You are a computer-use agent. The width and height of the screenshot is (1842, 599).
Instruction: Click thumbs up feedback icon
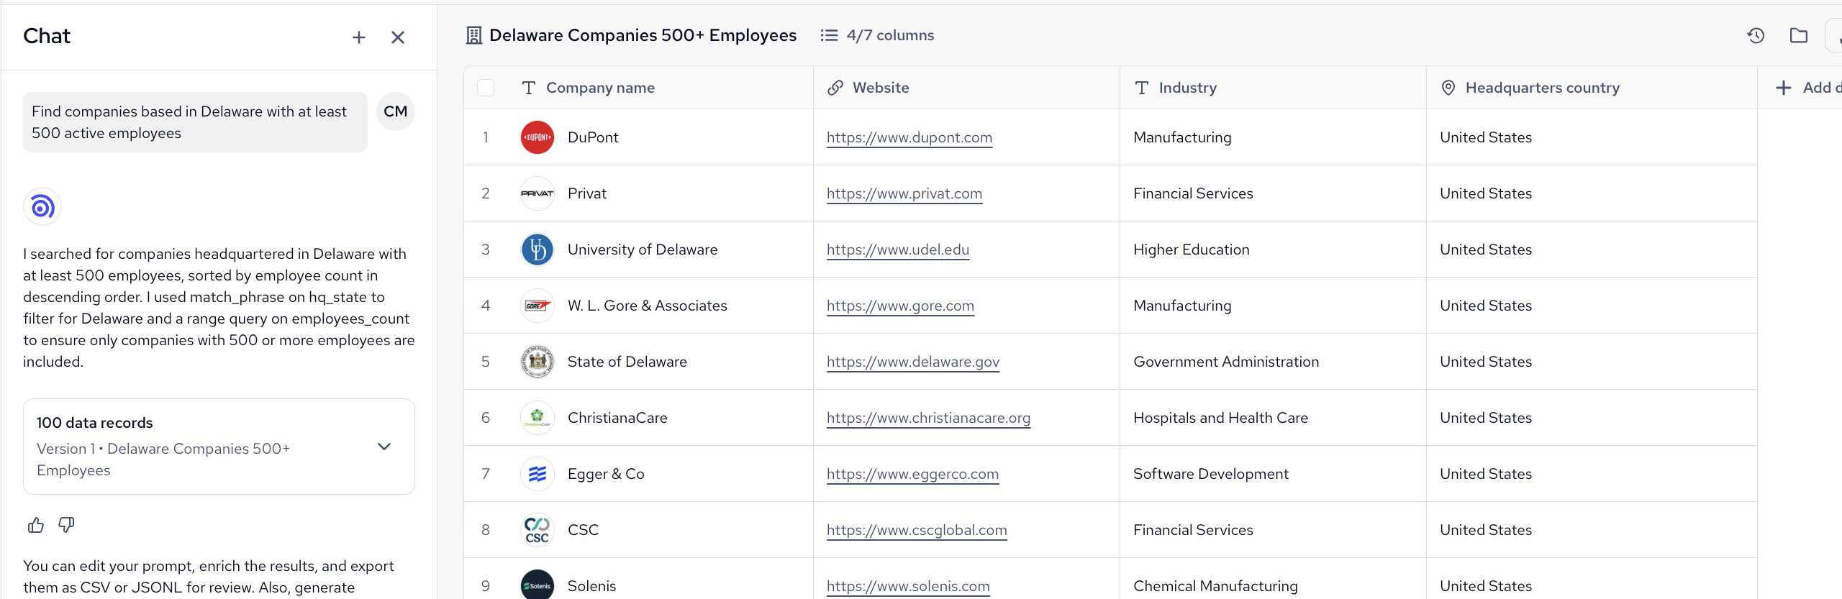(x=36, y=525)
